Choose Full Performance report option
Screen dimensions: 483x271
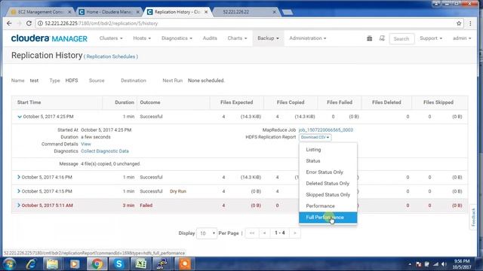coord(328,218)
